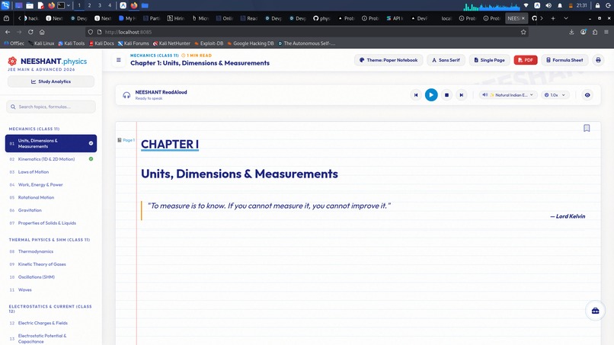Open Rotational Motion chapter
614x345 pixels.
pos(51,197)
